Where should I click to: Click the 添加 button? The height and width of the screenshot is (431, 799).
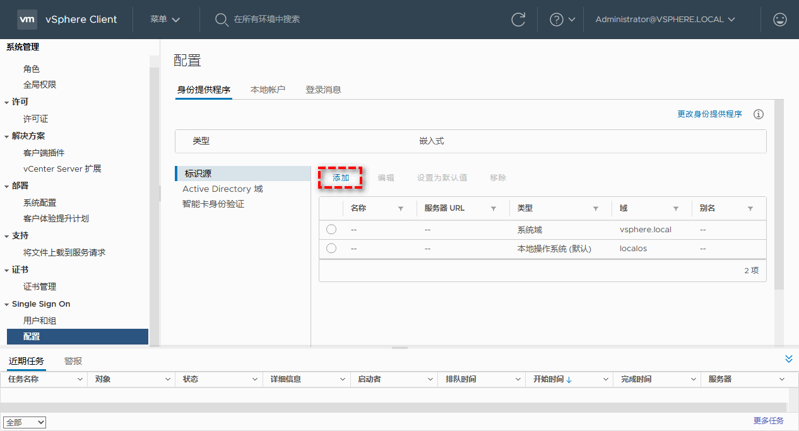(x=341, y=178)
